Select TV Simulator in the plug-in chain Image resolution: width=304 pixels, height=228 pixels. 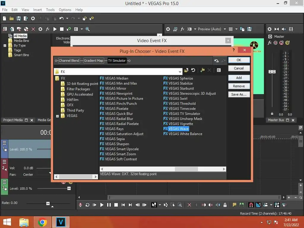click(x=117, y=61)
